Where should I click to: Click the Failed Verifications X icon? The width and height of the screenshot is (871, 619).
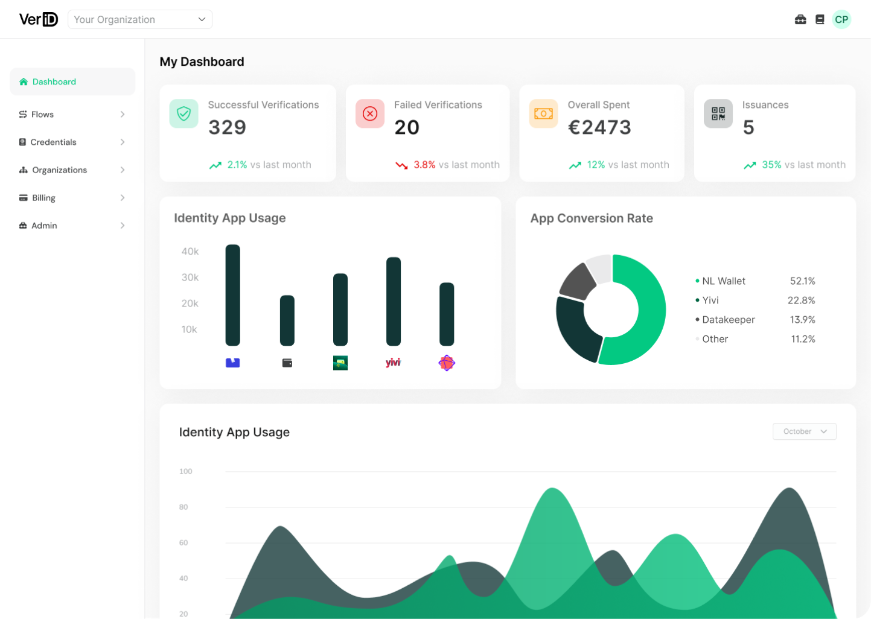point(370,113)
